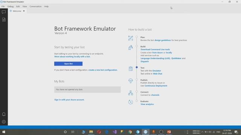Click the 'locally' link under Build
Screen dimensions: 241x135
(169, 52)
